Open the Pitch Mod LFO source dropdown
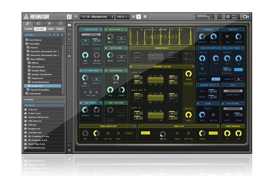Image resolution: width=273 pixels, height=176 pixels. click(233, 109)
